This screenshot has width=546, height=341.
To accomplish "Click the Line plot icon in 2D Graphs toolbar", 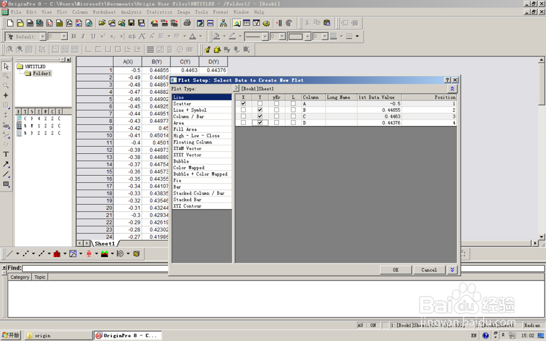I will click(x=10, y=254).
